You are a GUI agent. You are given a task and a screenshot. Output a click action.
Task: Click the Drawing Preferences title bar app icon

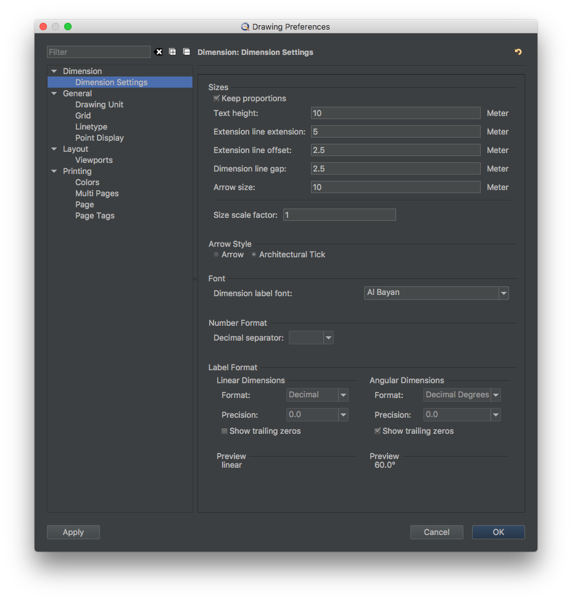[245, 27]
